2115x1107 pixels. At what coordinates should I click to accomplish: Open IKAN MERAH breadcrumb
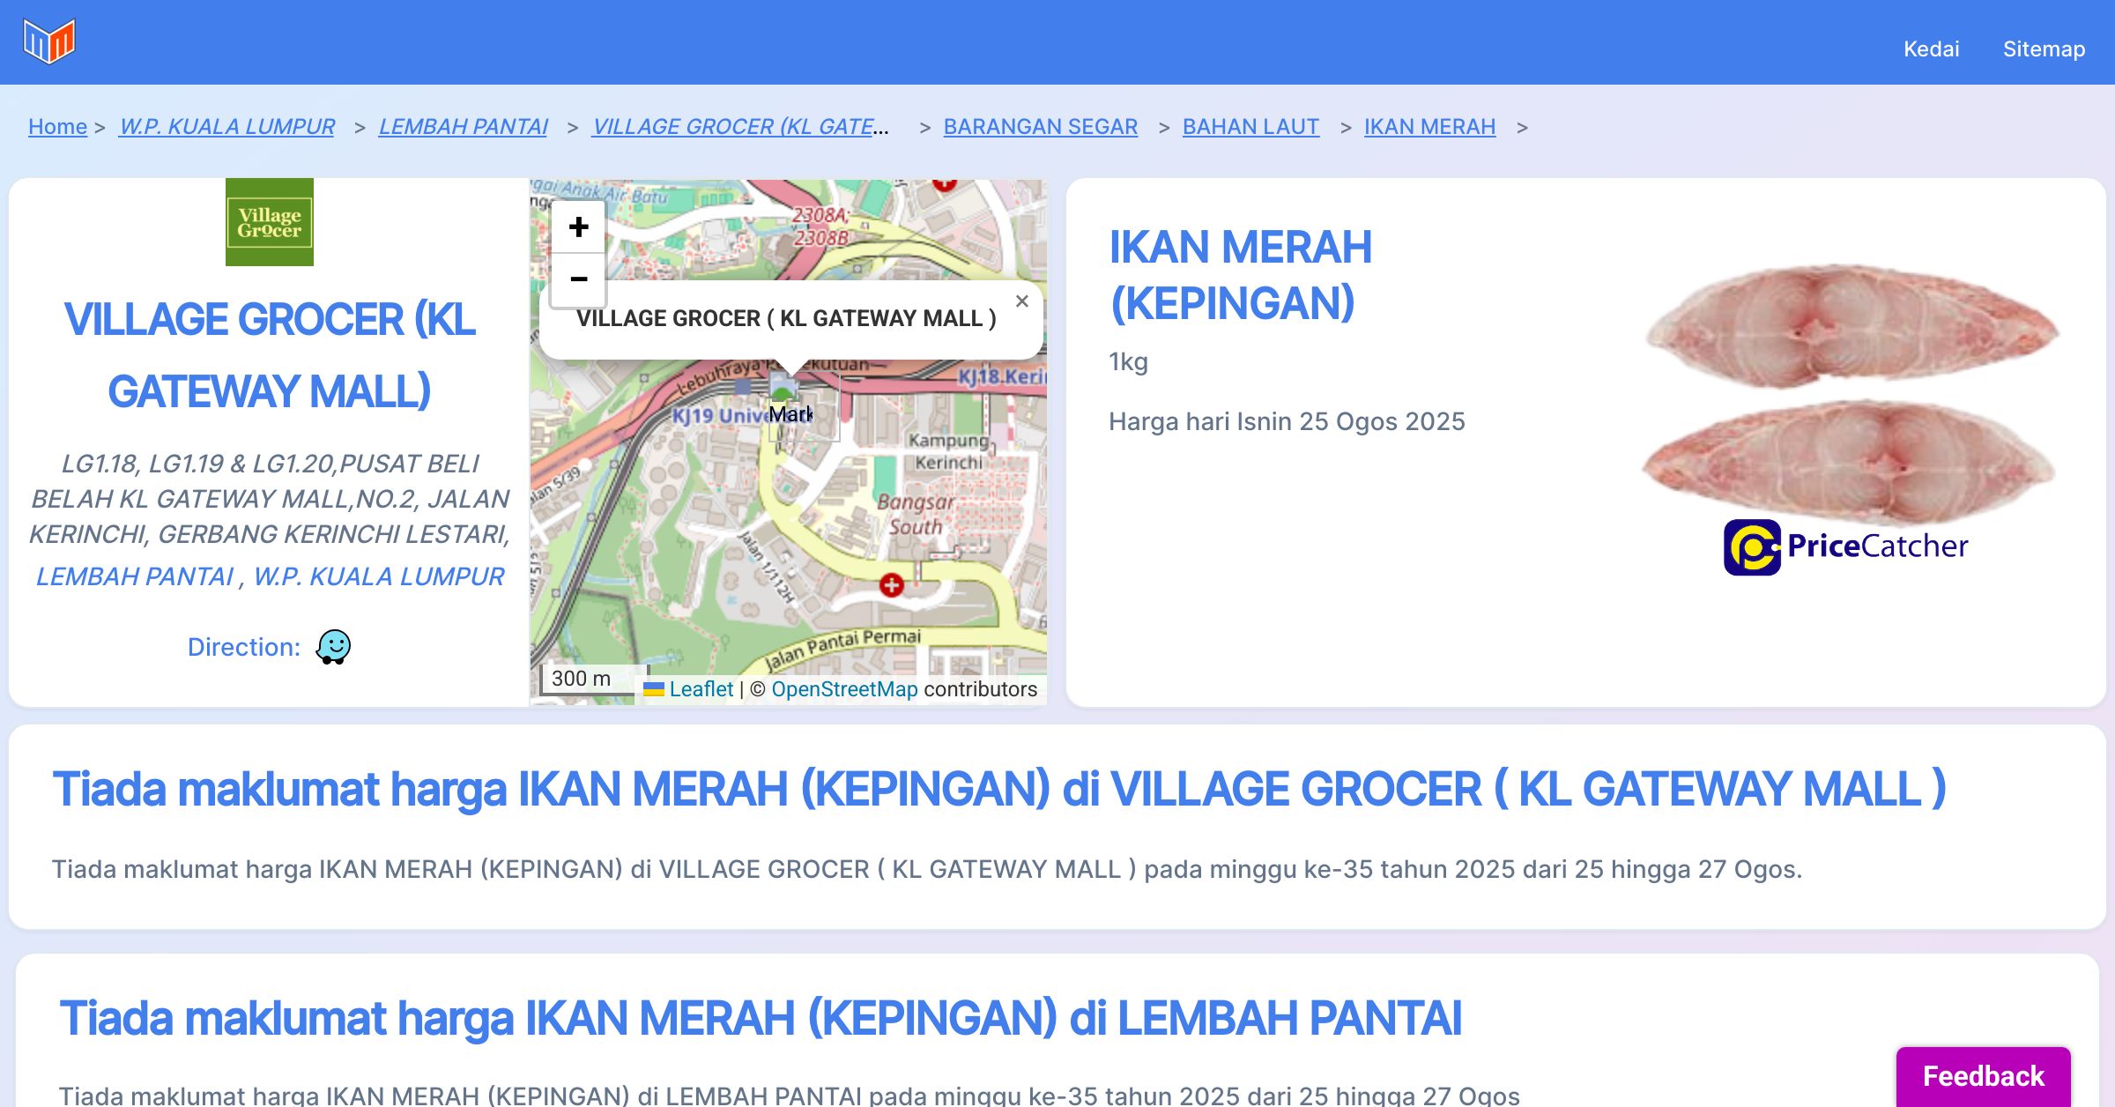click(x=1429, y=127)
